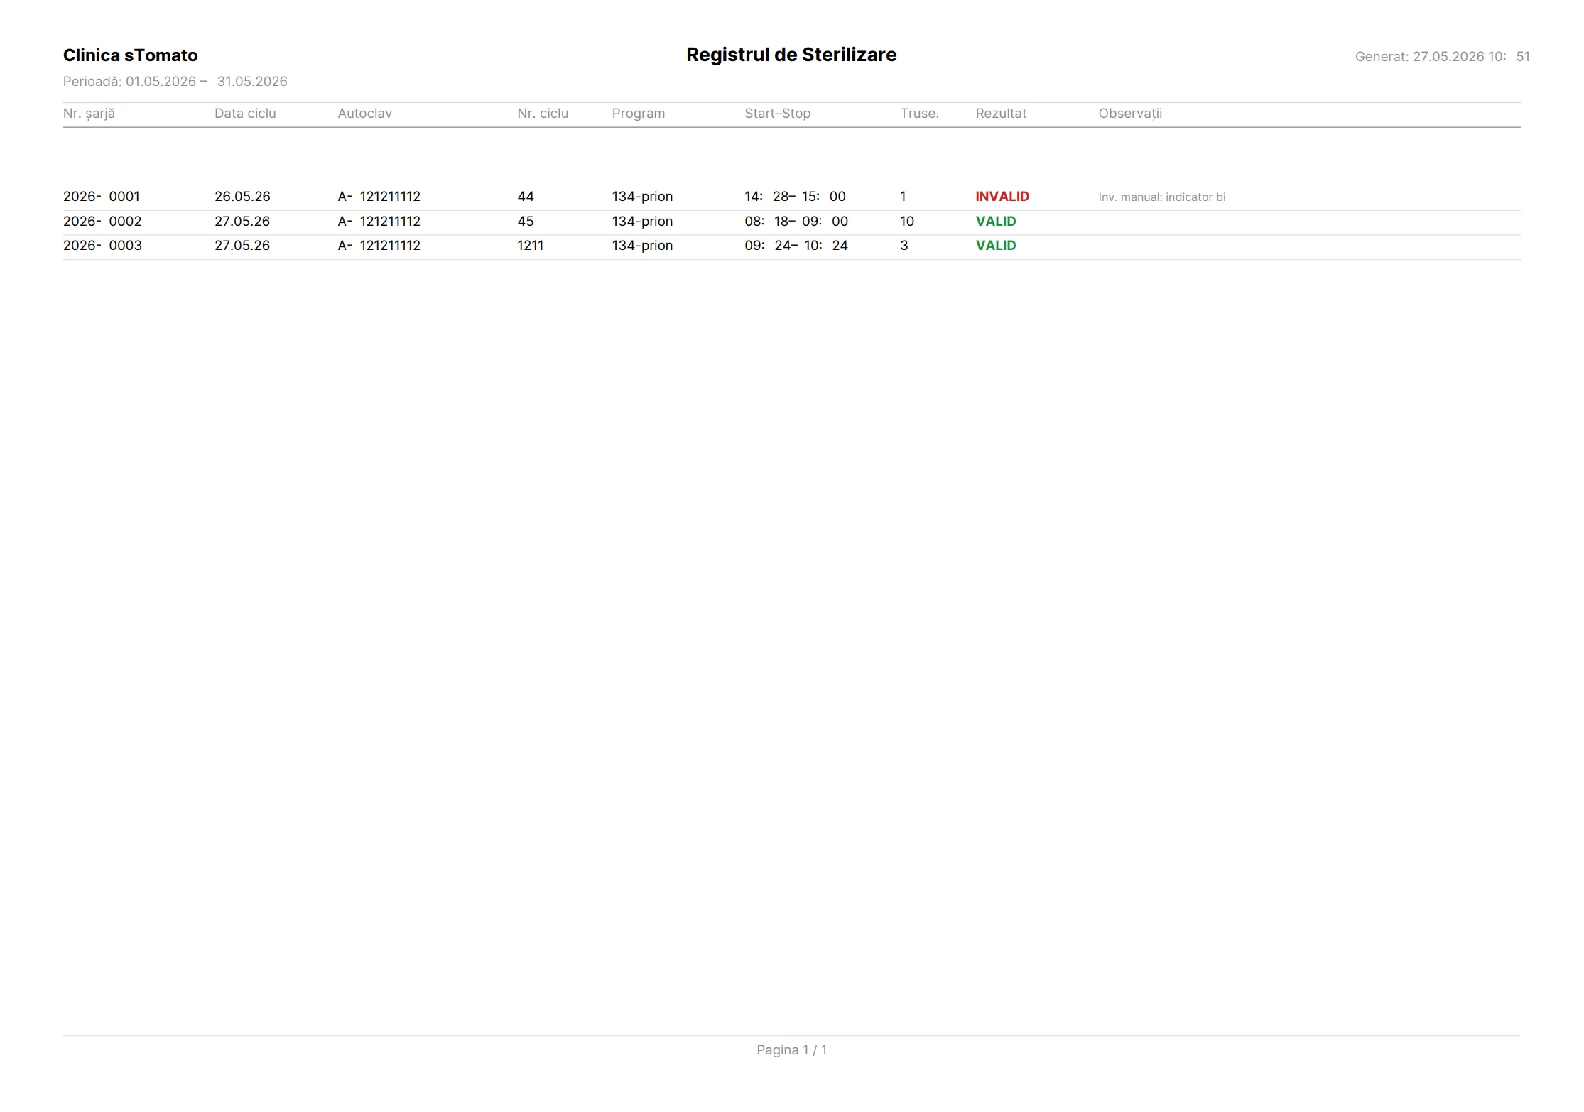Image resolution: width=1584 pixels, height=1112 pixels.
Task: Click the Program column header
Action: tap(639, 114)
